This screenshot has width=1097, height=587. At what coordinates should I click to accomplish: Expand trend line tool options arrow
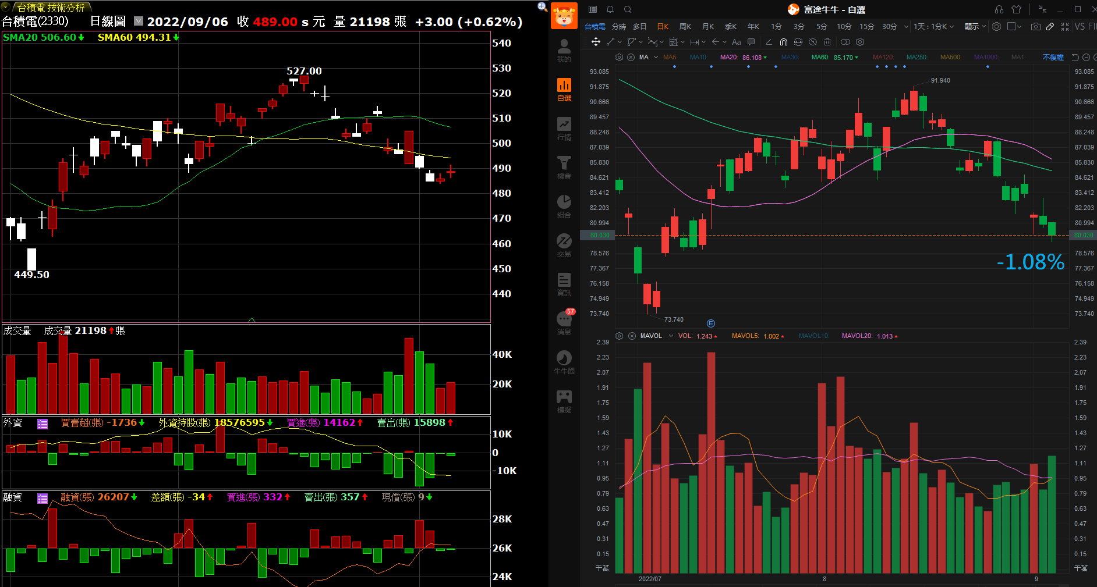(620, 42)
